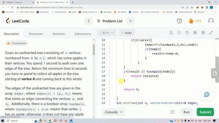Open the Auto layout dropdown
Image resolution: width=219 pixels, height=123 pixels.
pos(127,33)
